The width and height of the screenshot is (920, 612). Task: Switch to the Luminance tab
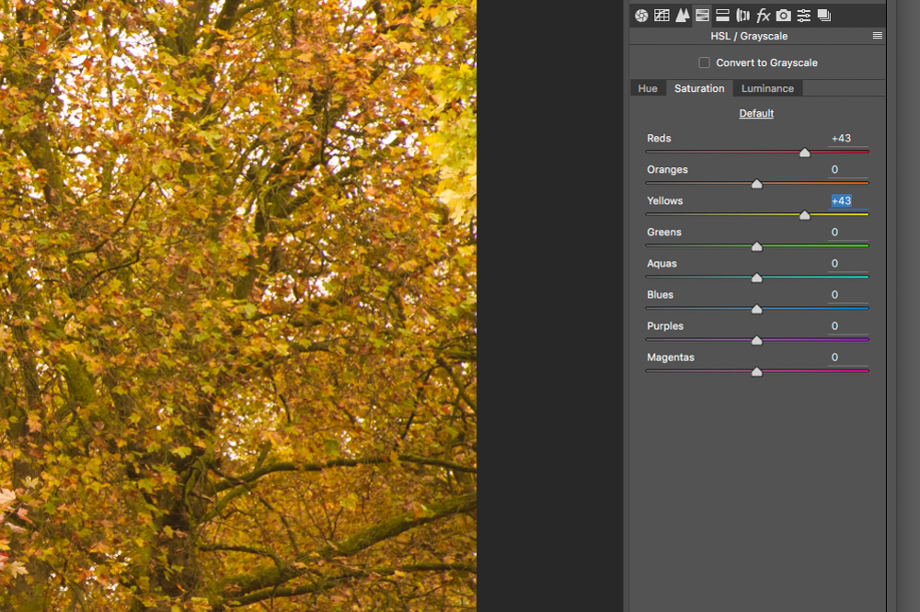point(767,88)
